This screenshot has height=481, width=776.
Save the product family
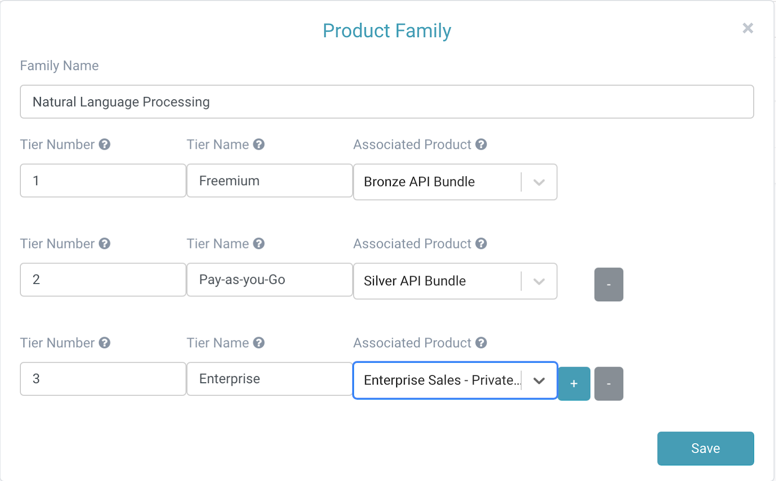(705, 449)
